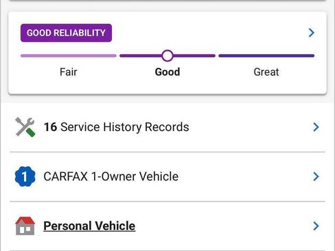Click the blue 1-Owner badge icon

(25, 176)
